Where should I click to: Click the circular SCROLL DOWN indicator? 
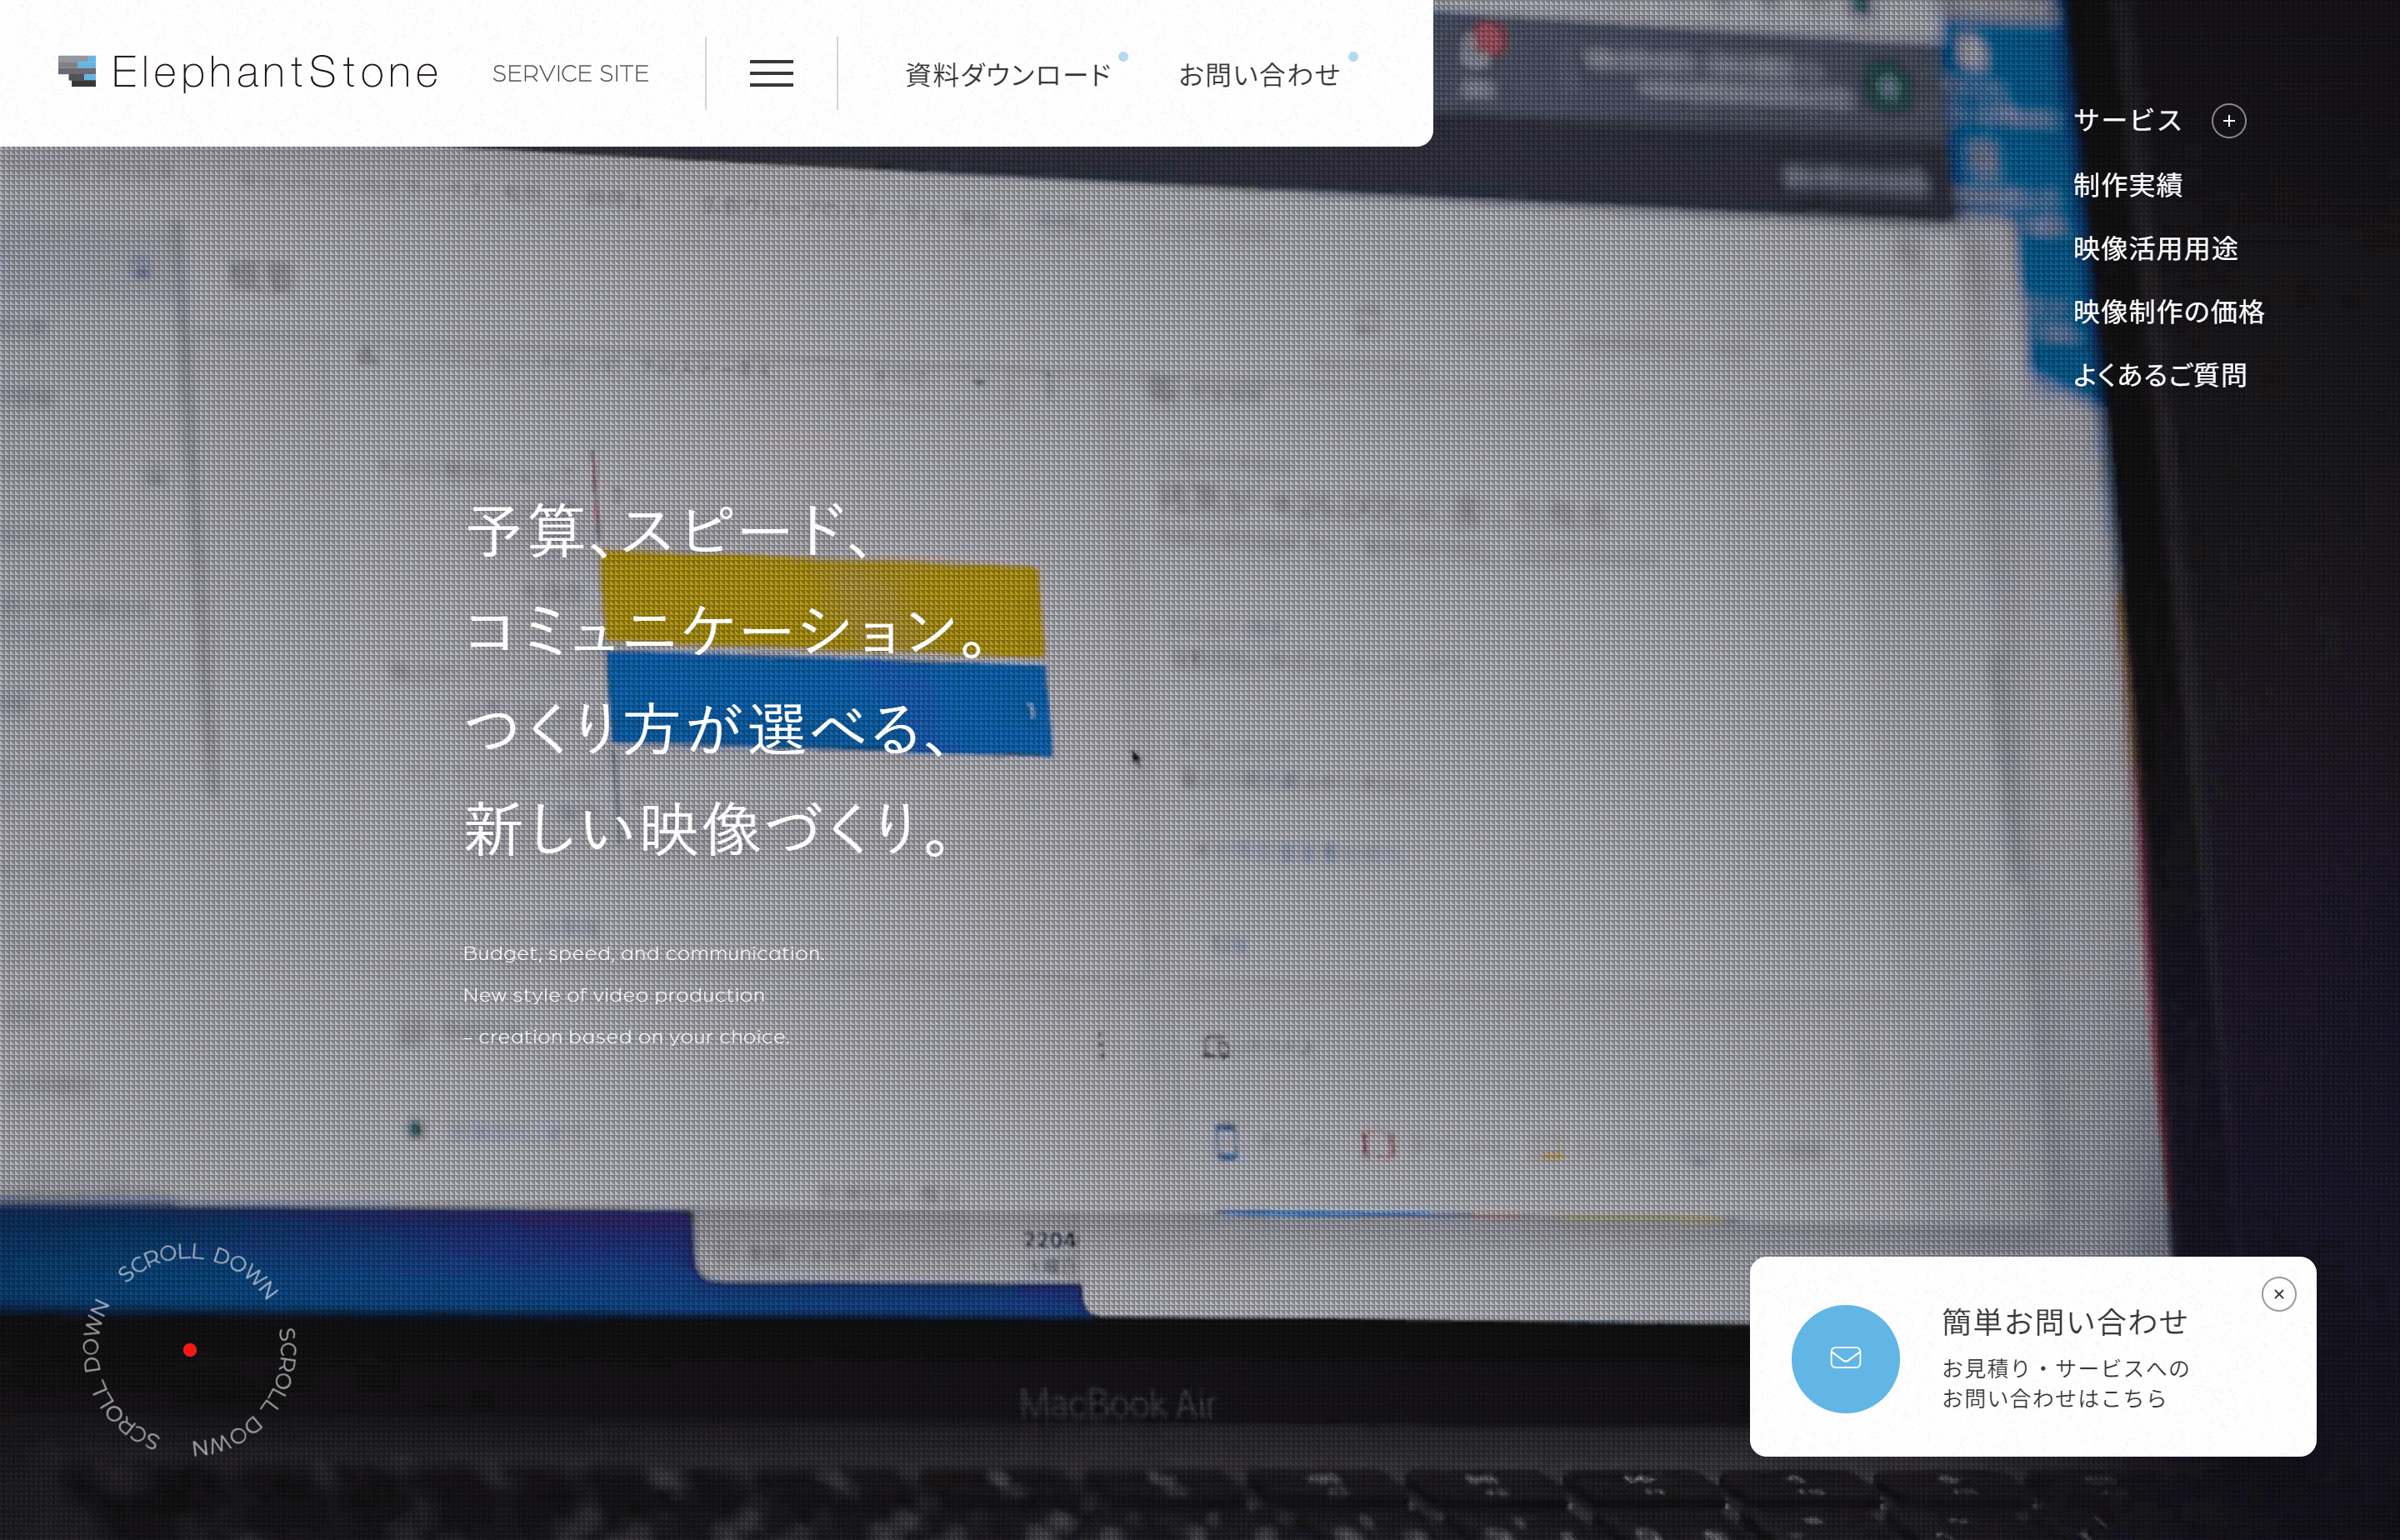[x=190, y=1350]
